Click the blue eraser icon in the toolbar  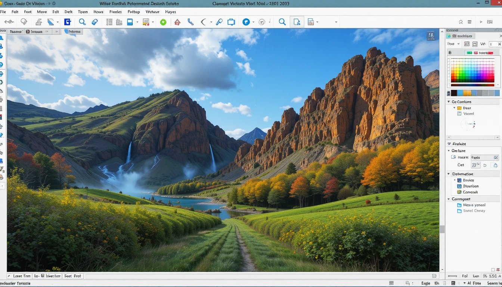95,22
